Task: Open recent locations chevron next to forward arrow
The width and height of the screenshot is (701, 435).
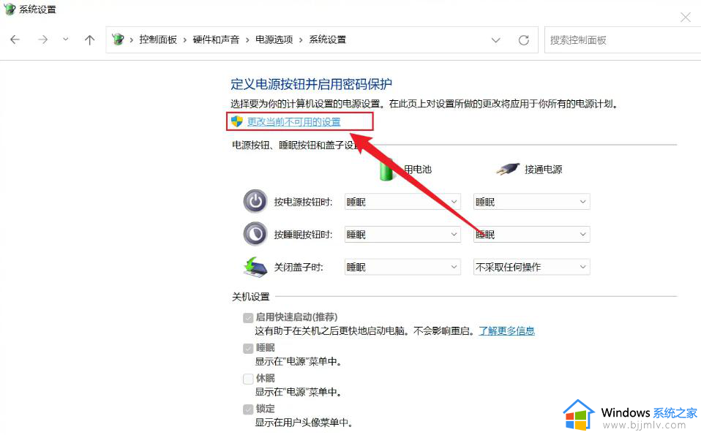Action: 66,39
